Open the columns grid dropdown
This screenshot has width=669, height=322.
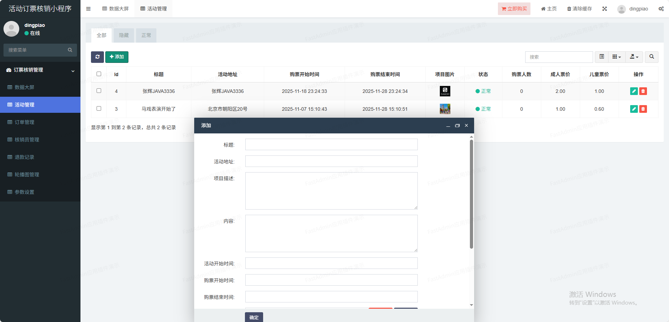point(617,57)
